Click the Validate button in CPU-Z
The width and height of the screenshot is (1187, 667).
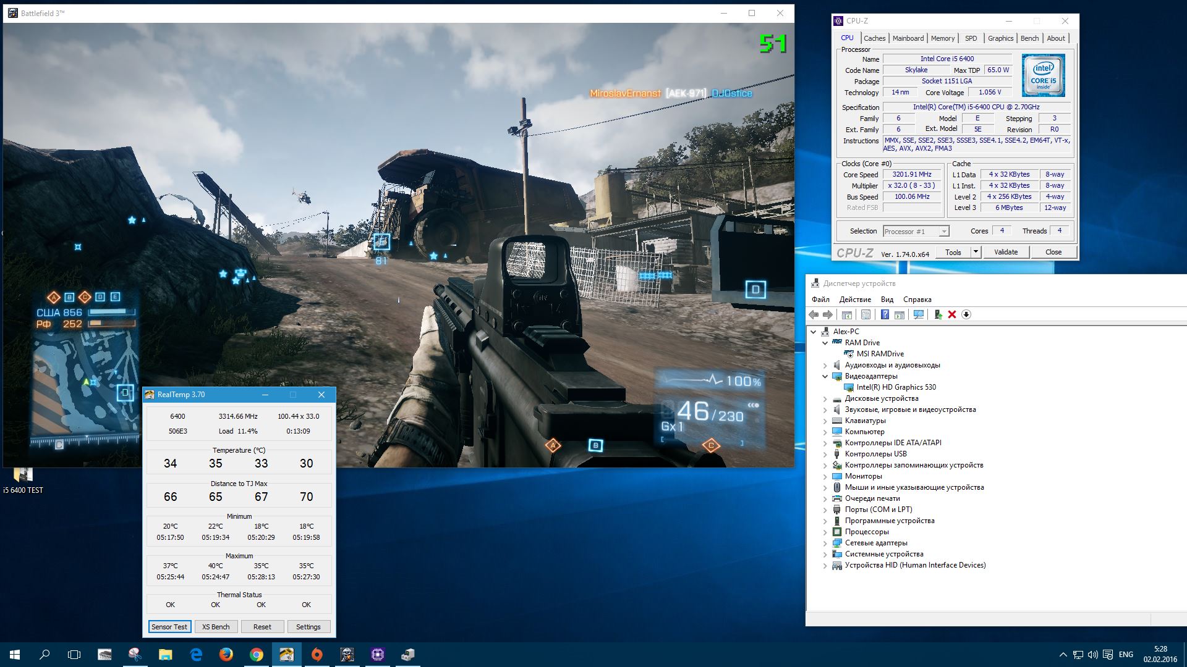pyautogui.click(x=1005, y=252)
